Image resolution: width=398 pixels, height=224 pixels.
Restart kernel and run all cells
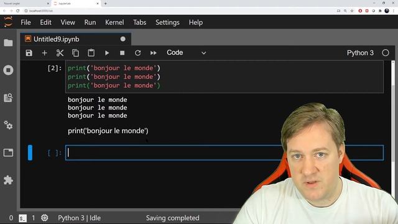click(x=154, y=53)
